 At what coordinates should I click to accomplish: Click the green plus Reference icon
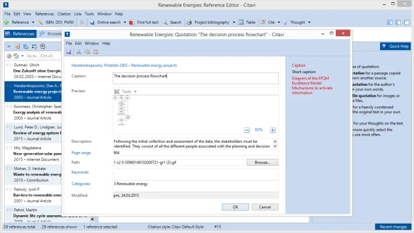[6, 22]
